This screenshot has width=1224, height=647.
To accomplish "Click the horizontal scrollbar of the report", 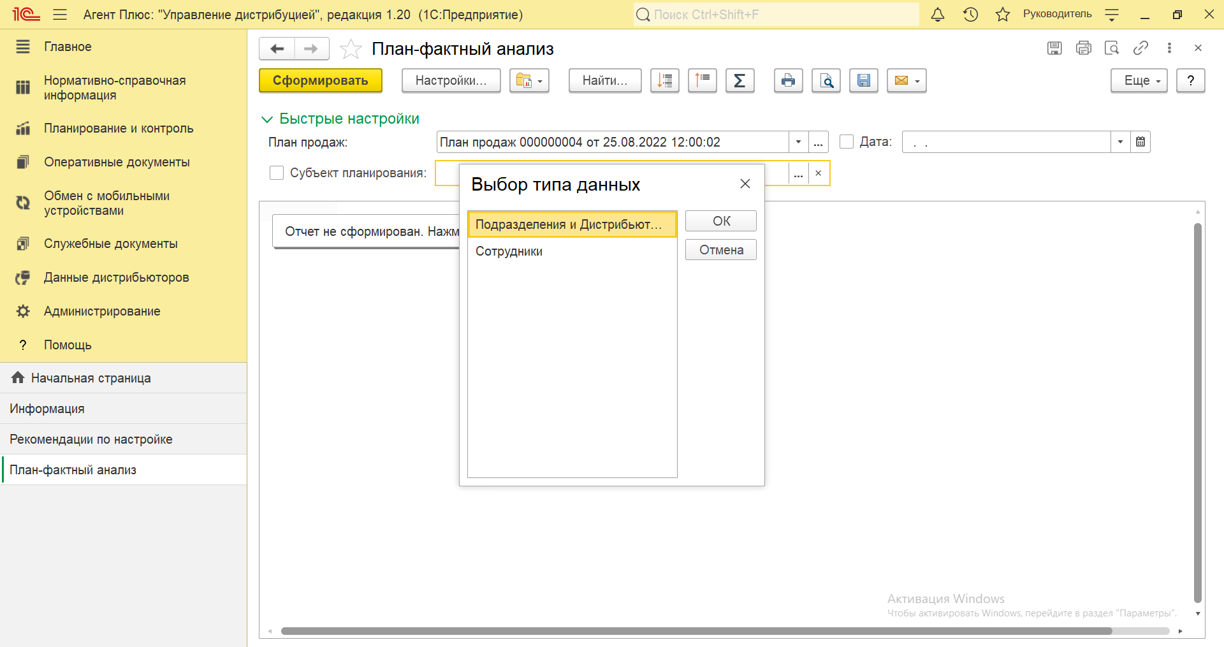I will [696, 631].
